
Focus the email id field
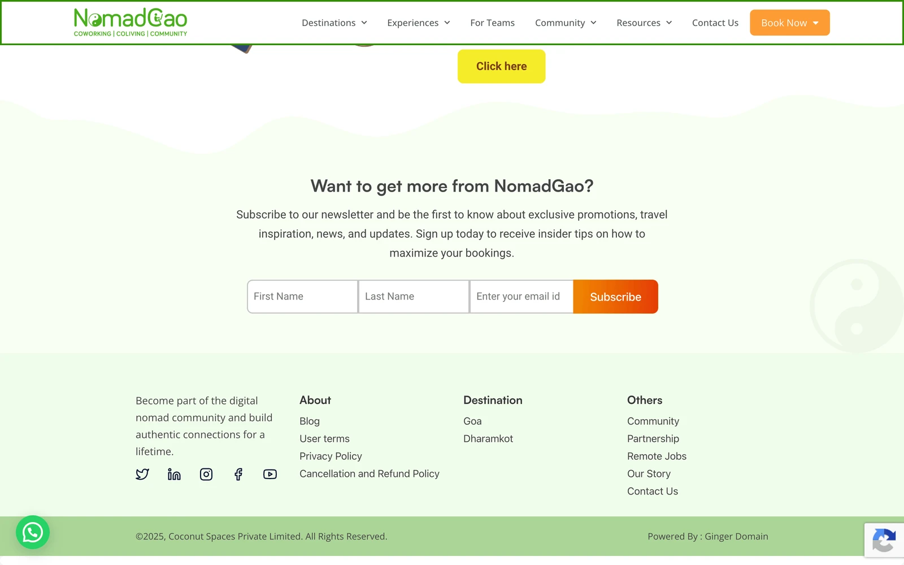pyautogui.click(x=521, y=297)
